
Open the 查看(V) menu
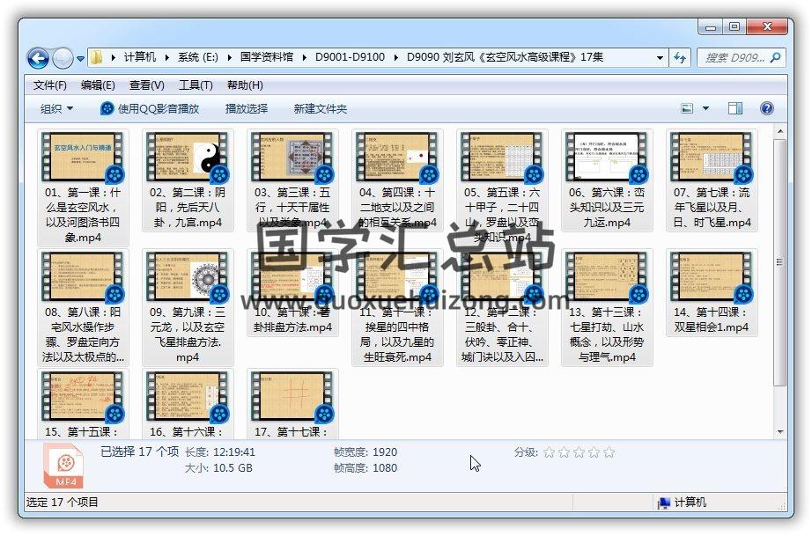(x=146, y=85)
